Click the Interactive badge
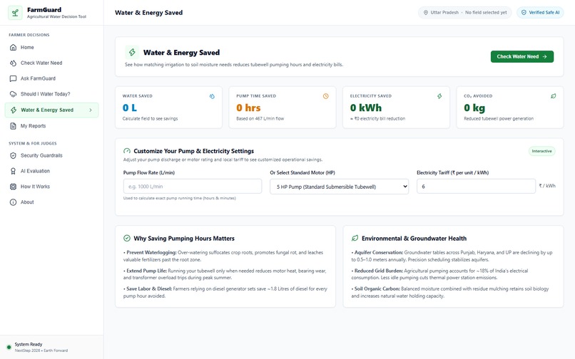This screenshot has width=575, height=359. click(541, 151)
